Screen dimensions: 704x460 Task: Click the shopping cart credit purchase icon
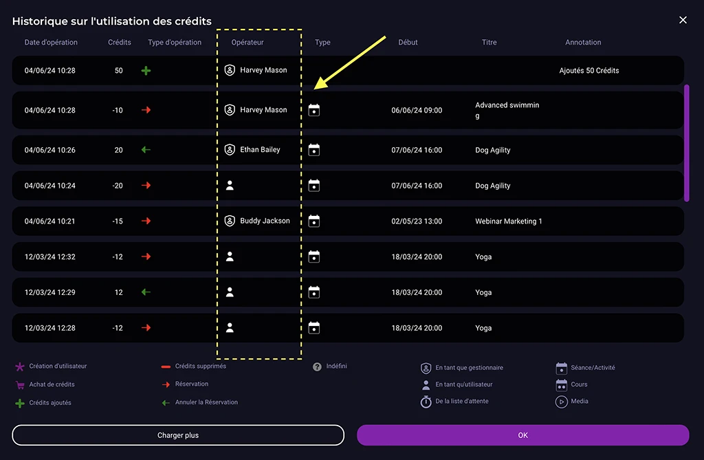[x=20, y=385]
